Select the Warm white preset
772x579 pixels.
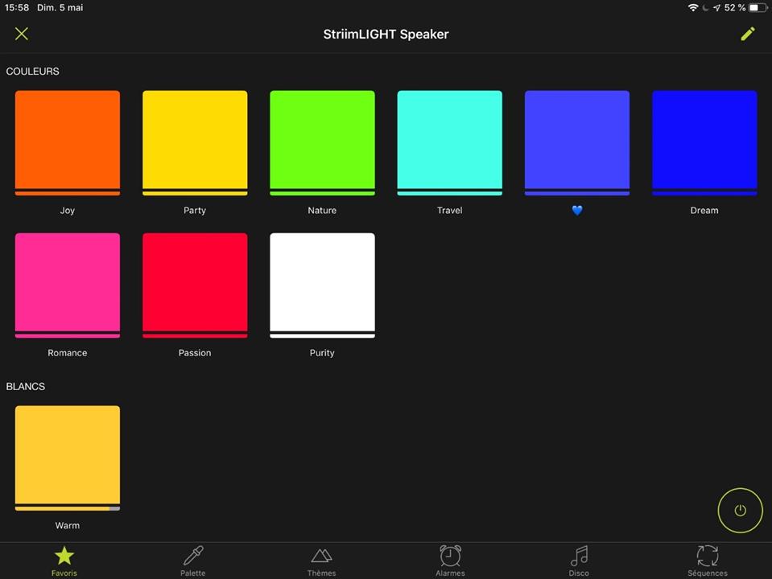68,457
